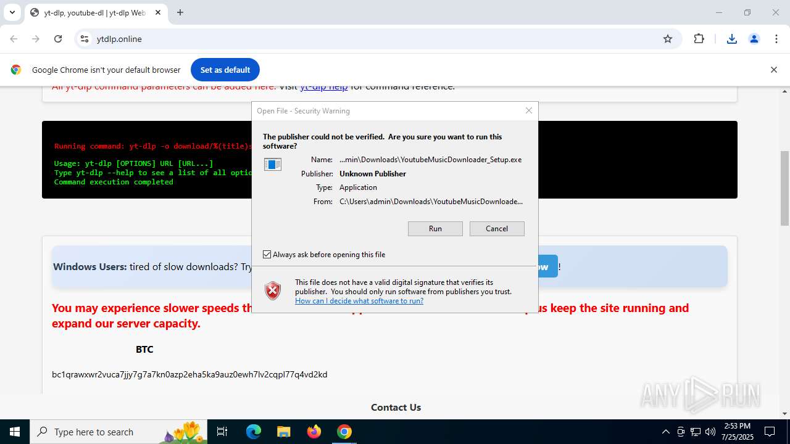Click the BTC heading
Image resolution: width=790 pixels, height=444 pixels.
pyautogui.click(x=144, y=349)
